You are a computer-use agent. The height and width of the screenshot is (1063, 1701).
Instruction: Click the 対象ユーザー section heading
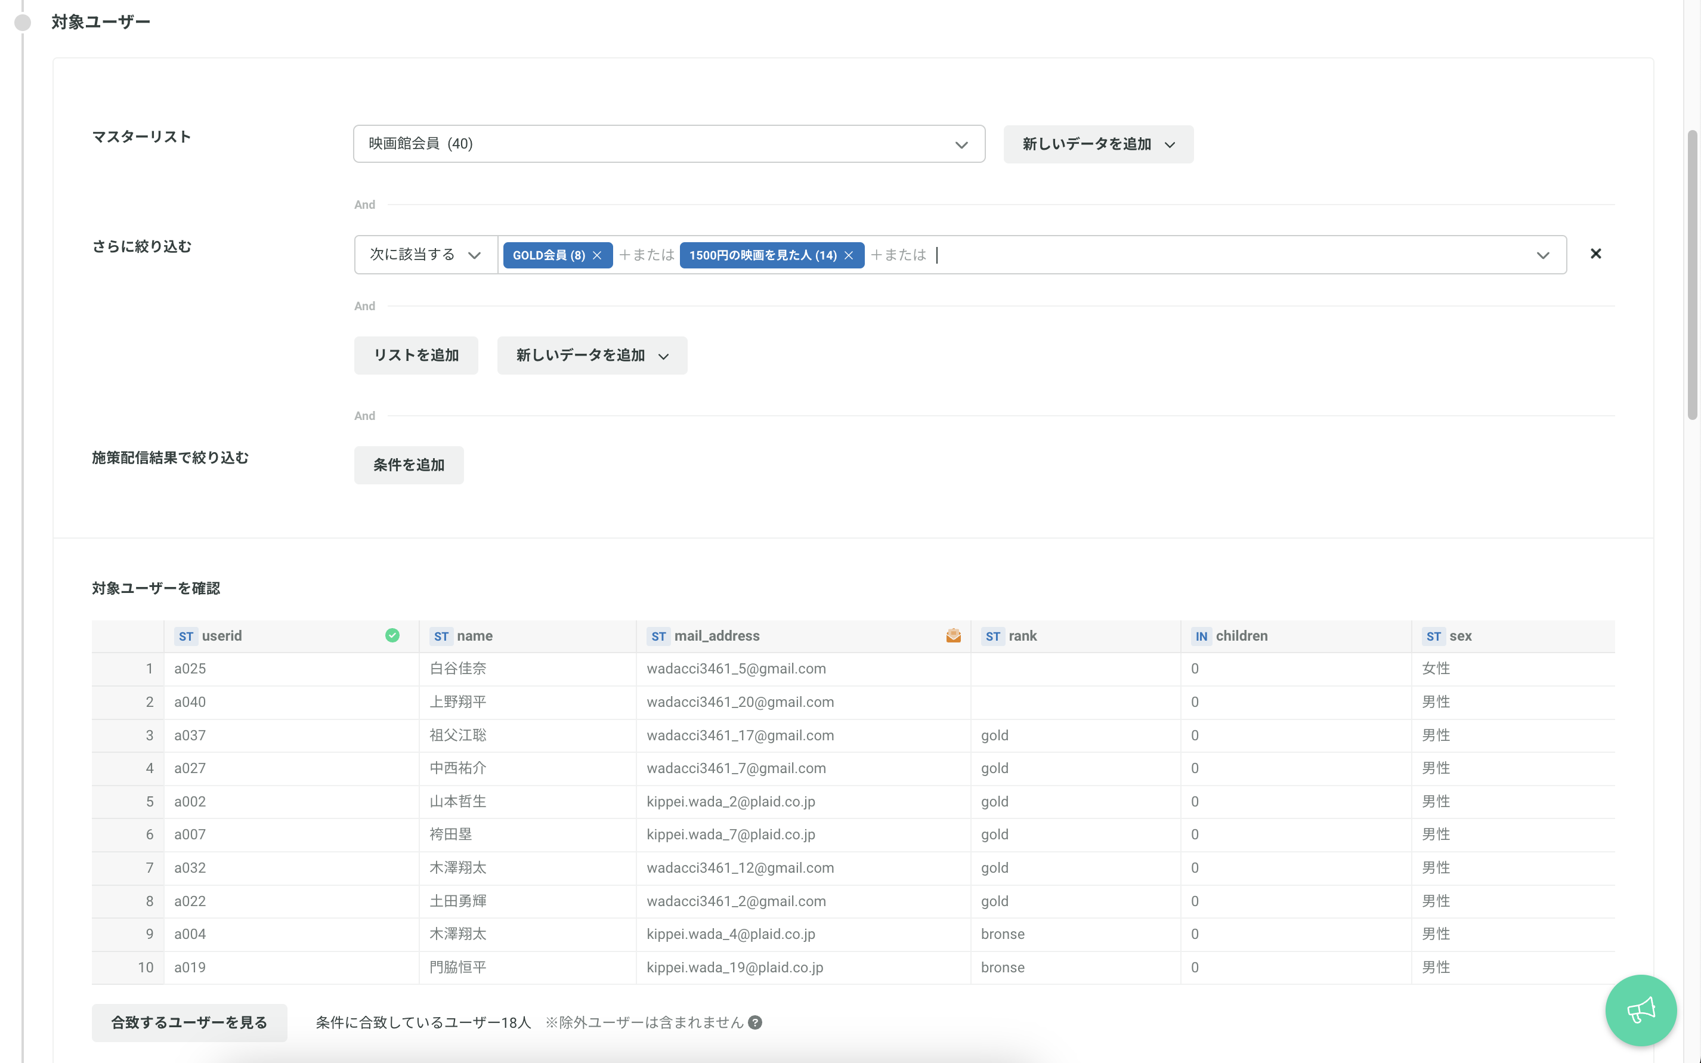coord(101,23)
